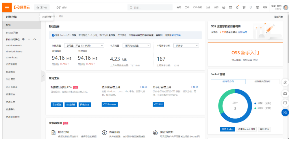Open the 工单 menu
Image resolution: width=296 pixels, height=144 pixels.
[187, 8]
